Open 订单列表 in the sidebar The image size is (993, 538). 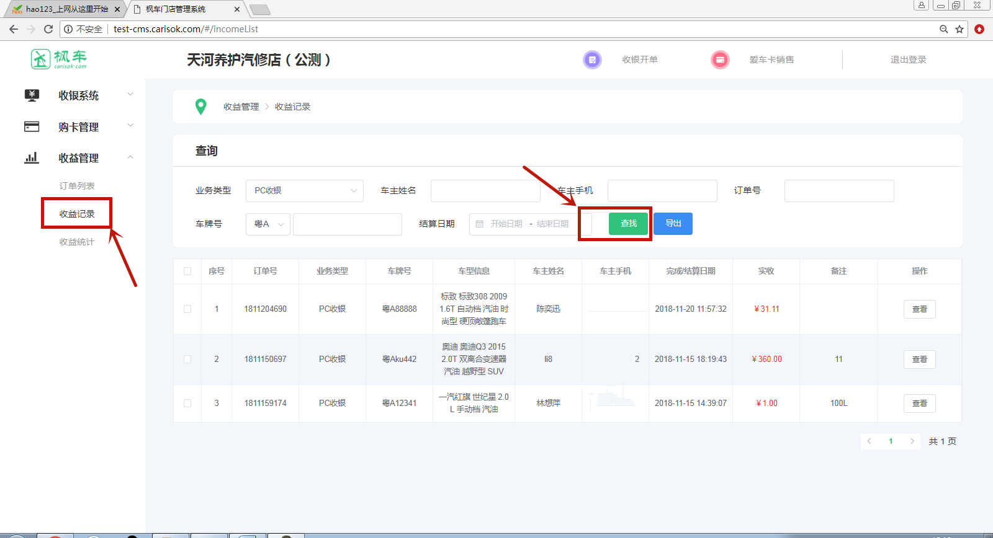pyautogui.click(x=77, y=186)
